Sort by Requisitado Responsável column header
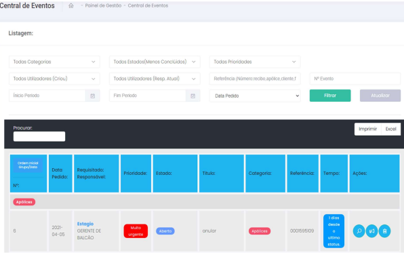This screenshot has height=261, width=404. click(96, 174)
